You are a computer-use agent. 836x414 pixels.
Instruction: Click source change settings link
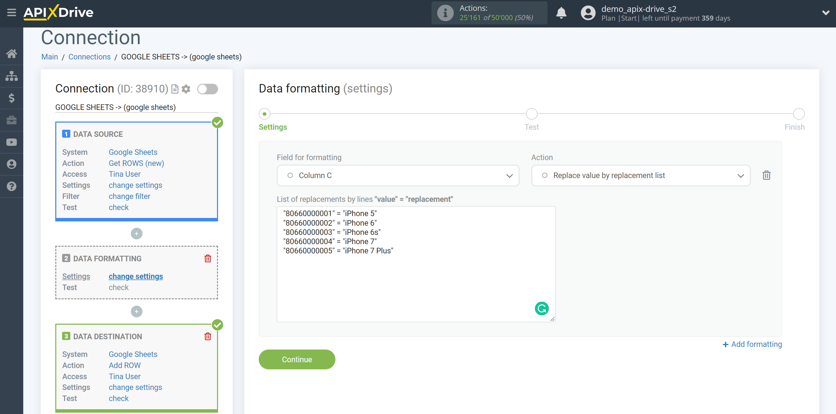tap(135, 185)
